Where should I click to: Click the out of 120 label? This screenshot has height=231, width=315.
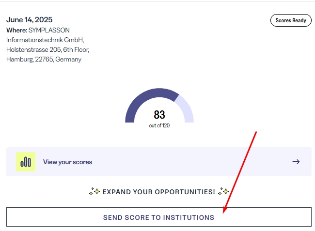(159, 125)
